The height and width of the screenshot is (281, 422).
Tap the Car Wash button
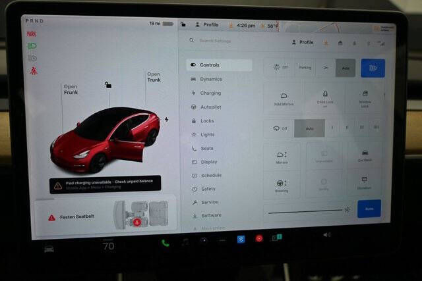coord(365,156)
